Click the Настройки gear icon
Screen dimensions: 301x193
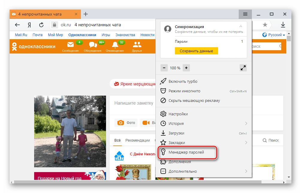point(163,114)
